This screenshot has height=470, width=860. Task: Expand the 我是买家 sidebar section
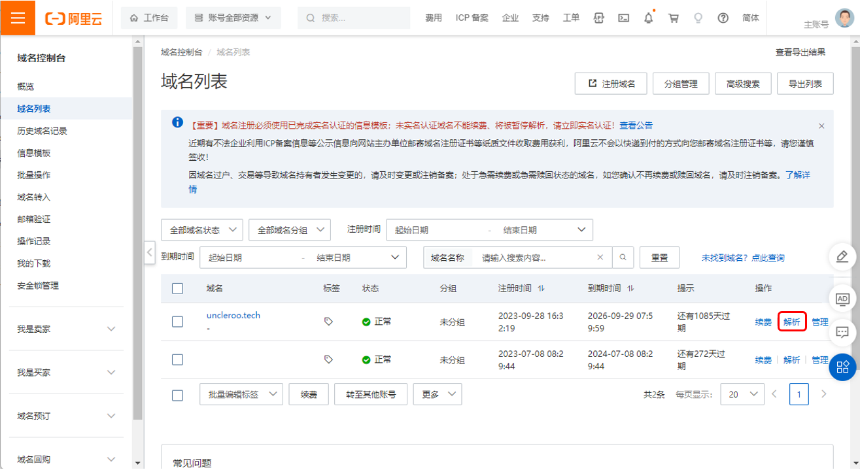click(x=67, y=373)
